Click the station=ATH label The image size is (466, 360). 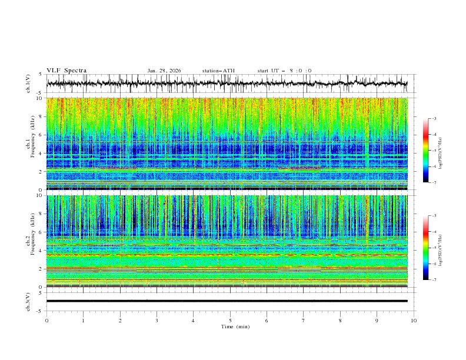click(218, 71)
